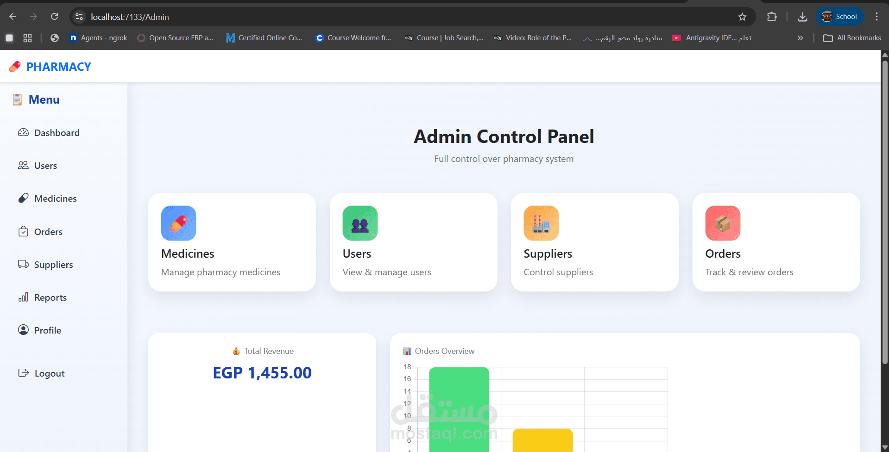Select the Dashboard speedometer icon in sidebar
The image size is (889, 452).
click(23, 133)
